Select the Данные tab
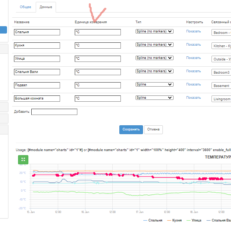Image resolution: width=231 pixels, height=227 pixels. tap(46, 7)
